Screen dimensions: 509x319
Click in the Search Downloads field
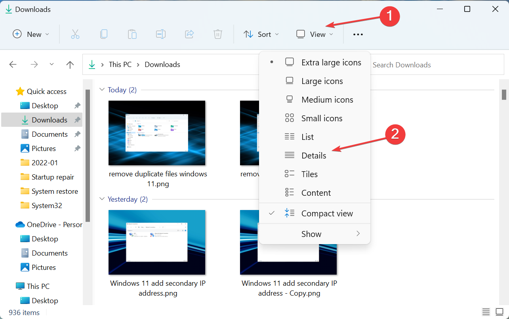coord(436,65)
